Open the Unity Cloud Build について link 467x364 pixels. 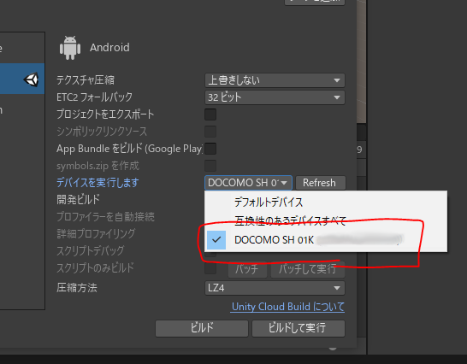(287, 307)
